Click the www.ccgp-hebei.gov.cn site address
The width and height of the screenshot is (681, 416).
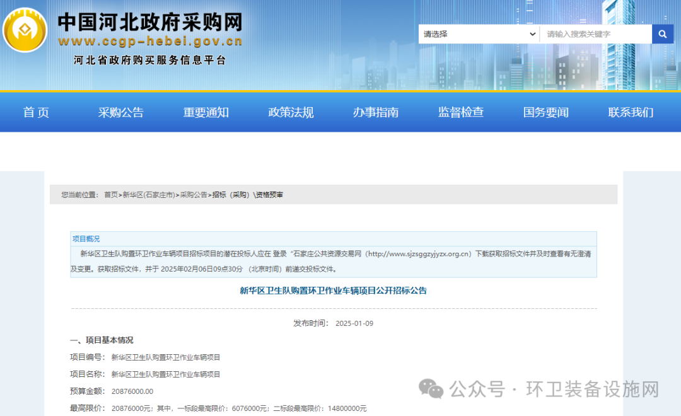(150, 41)
